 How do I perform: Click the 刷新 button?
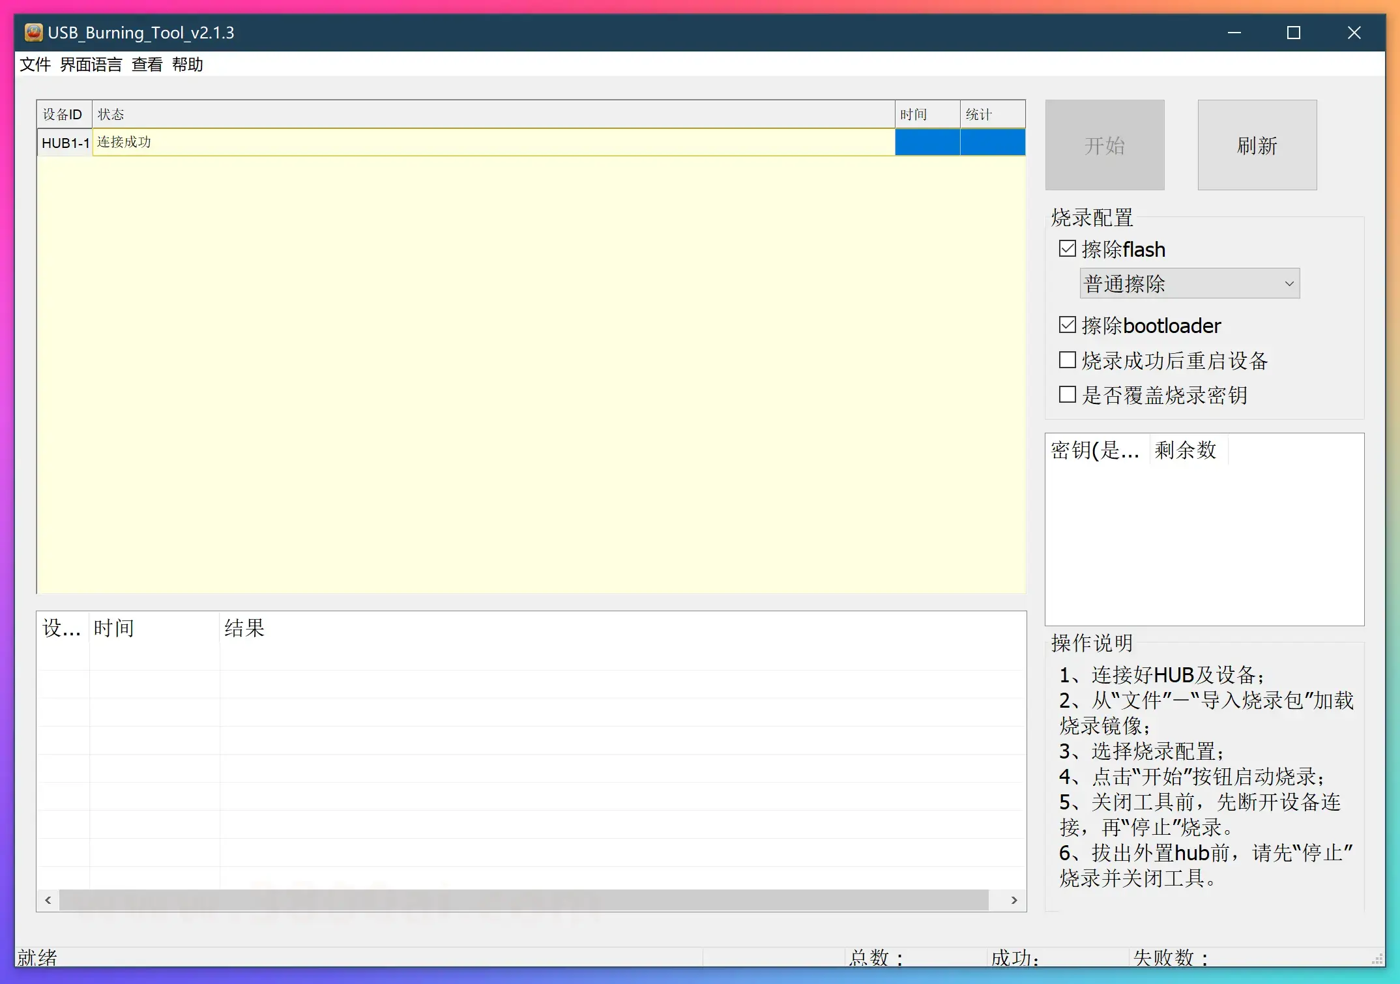click(x=1257, y=145)
